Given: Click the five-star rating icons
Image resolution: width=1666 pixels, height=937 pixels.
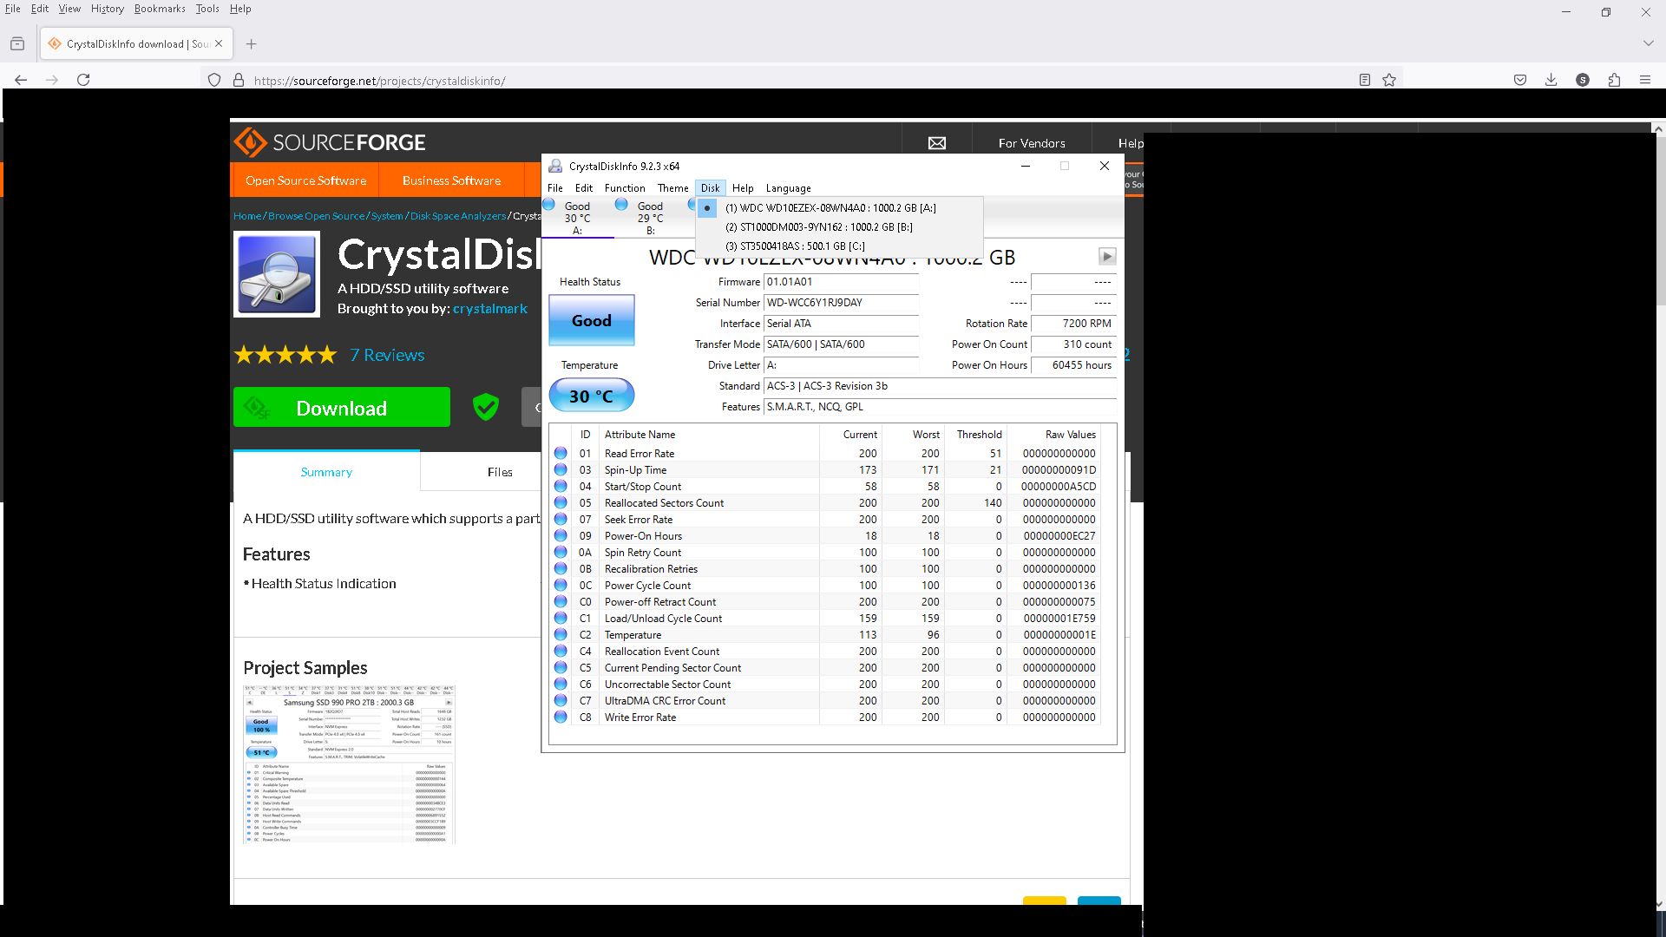Looking at the screenshot, I should 285,355.
